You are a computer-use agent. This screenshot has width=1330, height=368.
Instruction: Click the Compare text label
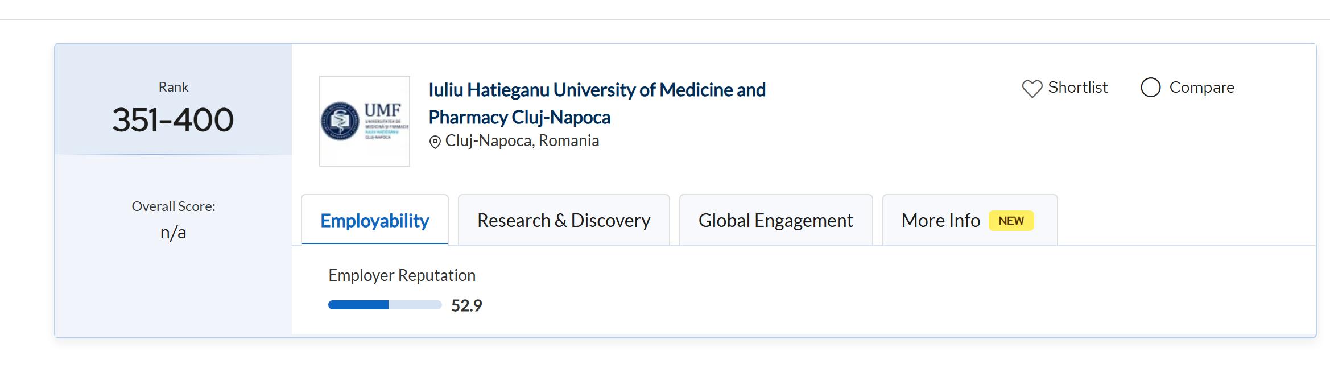click(x=1201, y=88)
